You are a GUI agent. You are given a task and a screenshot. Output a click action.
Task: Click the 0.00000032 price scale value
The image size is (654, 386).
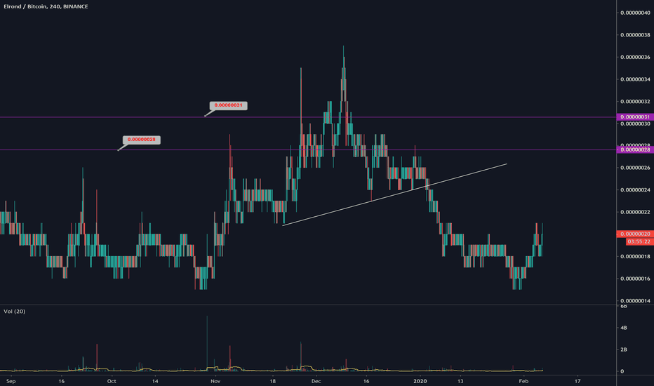(x=635, y=101)
